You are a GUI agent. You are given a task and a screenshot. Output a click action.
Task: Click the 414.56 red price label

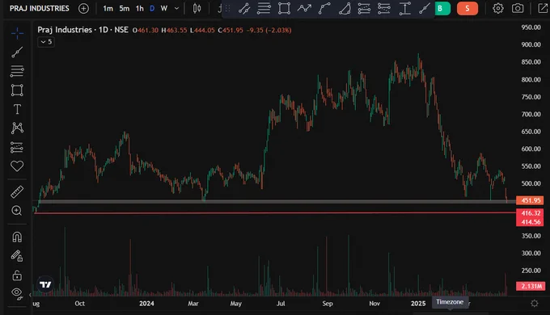click(530, 222)
